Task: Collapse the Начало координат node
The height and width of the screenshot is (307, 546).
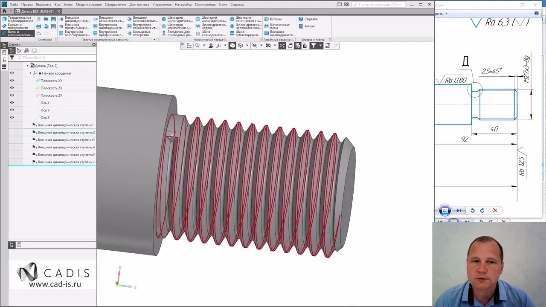Action: coord(31,73)
